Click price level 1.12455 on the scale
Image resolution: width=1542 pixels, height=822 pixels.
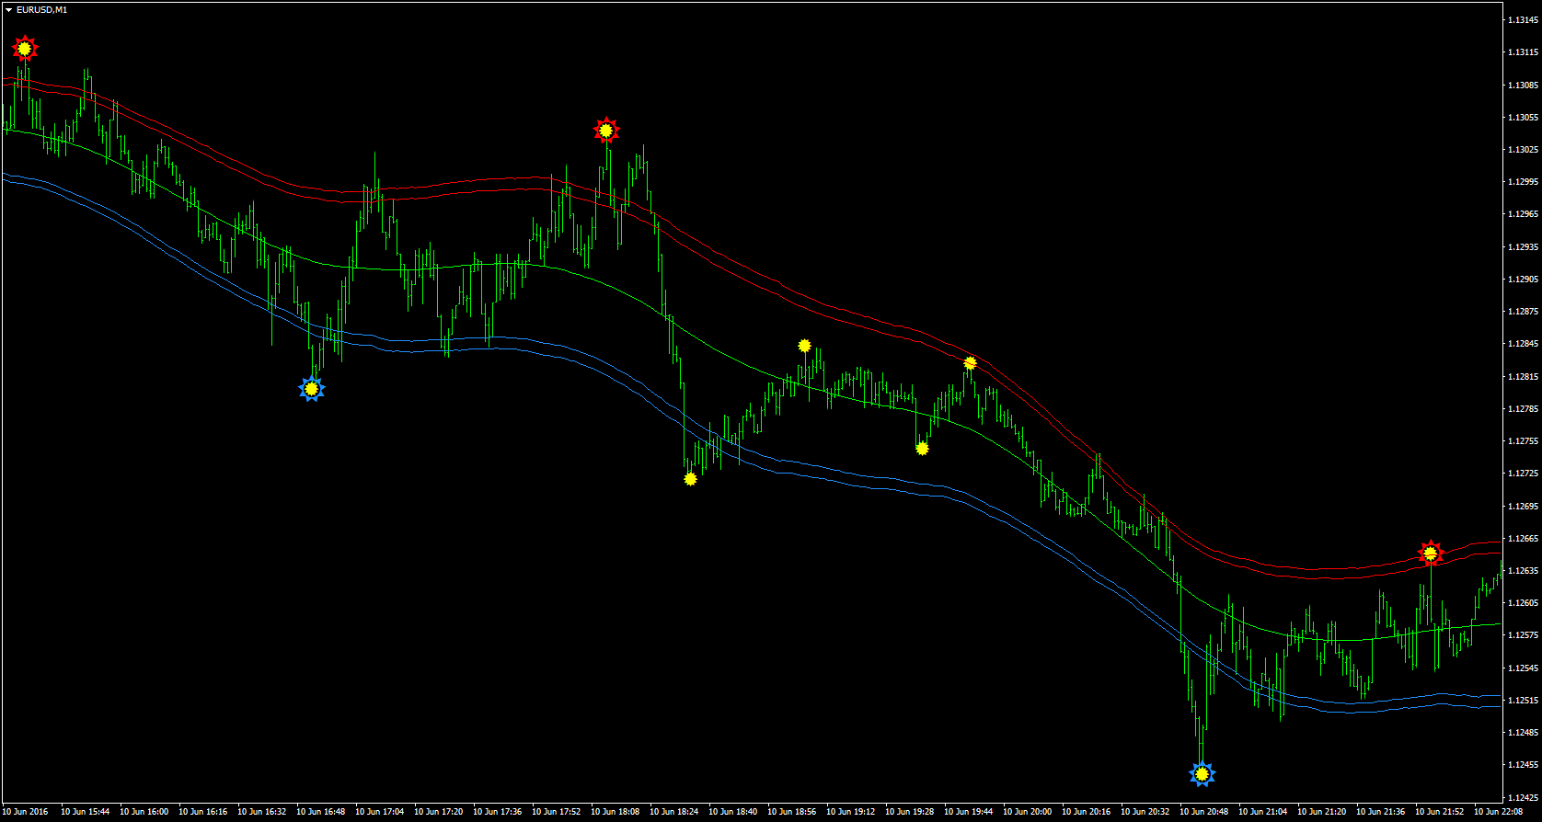click(x=1523, y=764)
